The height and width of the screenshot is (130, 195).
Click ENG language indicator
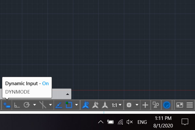[x=142, y=122]
